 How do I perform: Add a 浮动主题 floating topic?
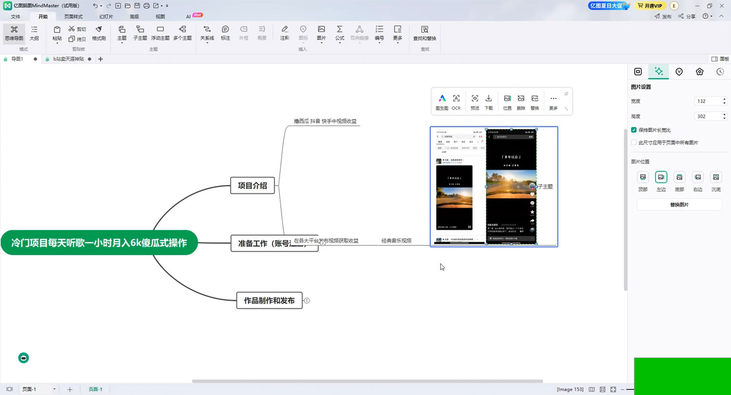[x=160, y=33]
